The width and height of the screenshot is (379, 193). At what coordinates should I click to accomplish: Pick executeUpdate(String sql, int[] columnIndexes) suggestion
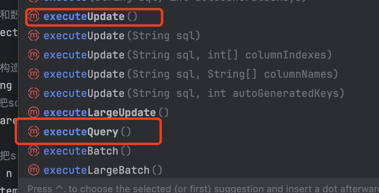click(198, 55)
